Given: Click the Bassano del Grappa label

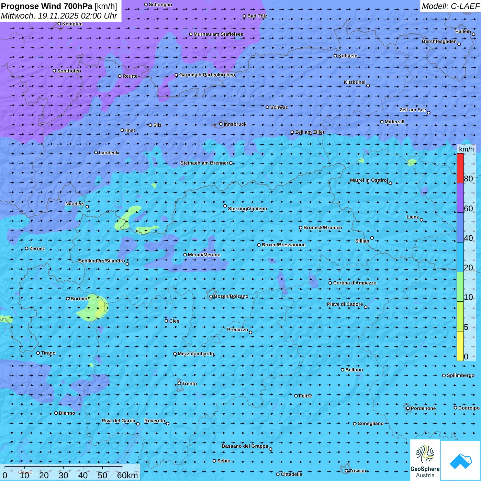Looking at the screenshot, I should point(245,446).
